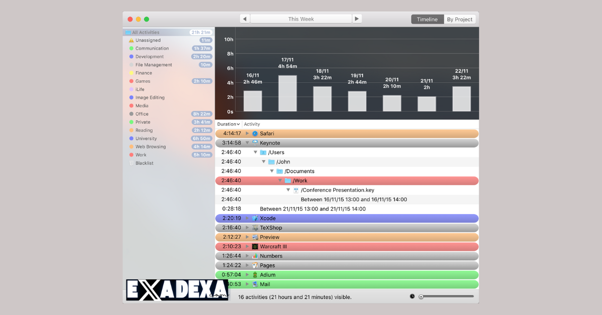Go to the next week with the forward arrow
The width and height of the screenshot is (602, 315).
357,18
